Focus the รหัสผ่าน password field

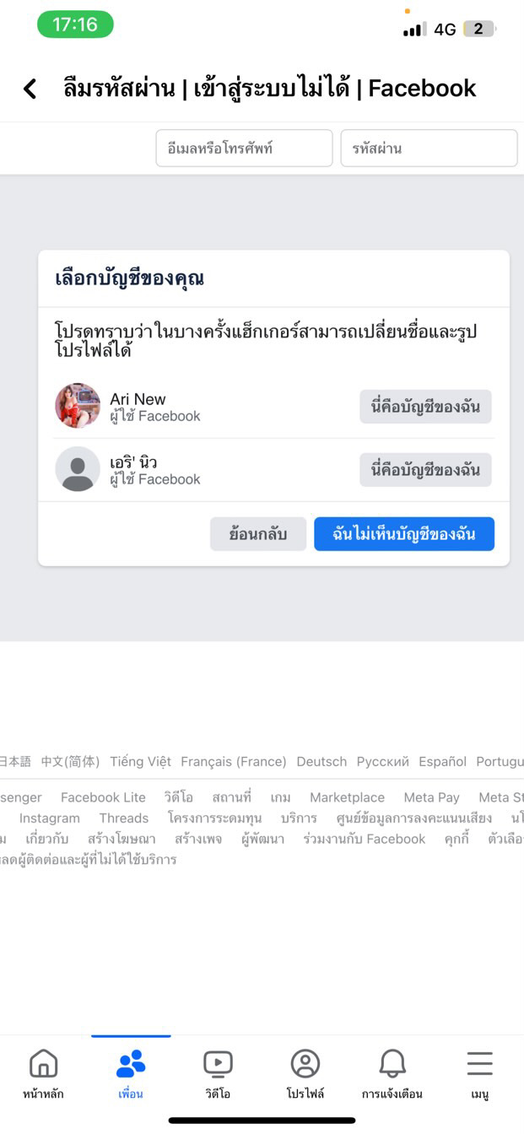429,148
